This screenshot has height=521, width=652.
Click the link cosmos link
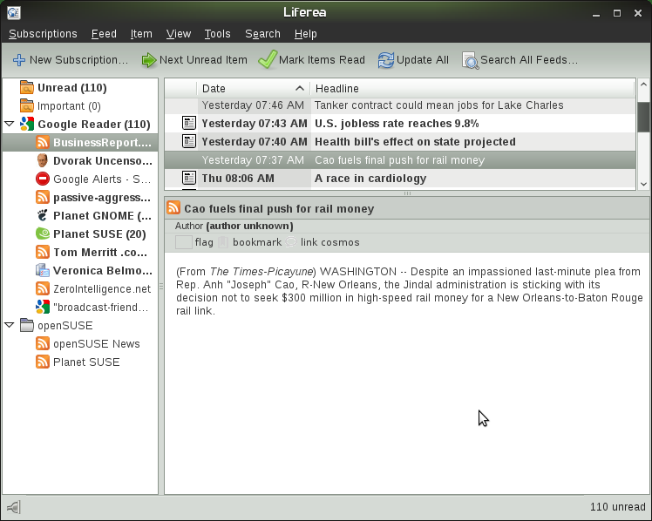[329, 242]
